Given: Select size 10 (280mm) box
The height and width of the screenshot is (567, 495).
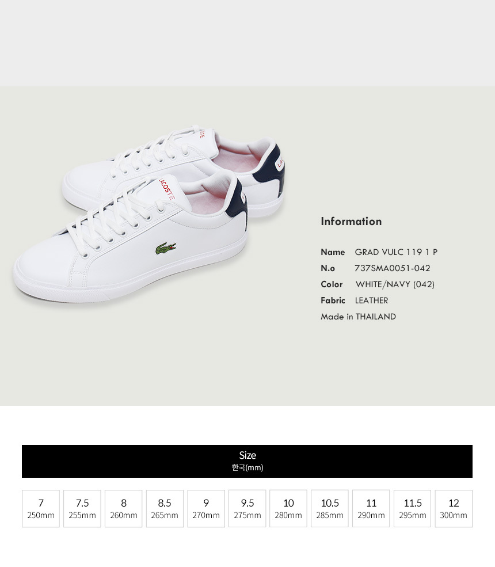Looking at the screenshot, I should pyautogui.click(x=288, y=508).
